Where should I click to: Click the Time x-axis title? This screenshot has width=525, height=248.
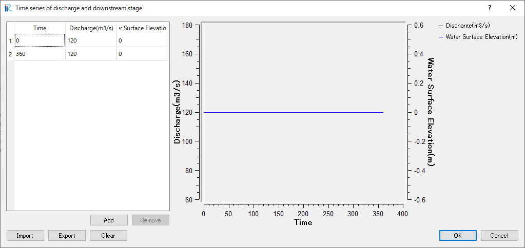click(x=303, y=222)
